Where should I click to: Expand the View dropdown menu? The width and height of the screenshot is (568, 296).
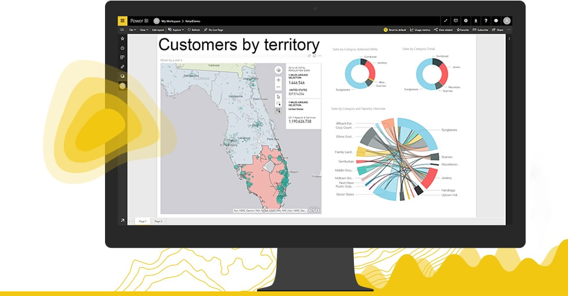coord(144,30)
